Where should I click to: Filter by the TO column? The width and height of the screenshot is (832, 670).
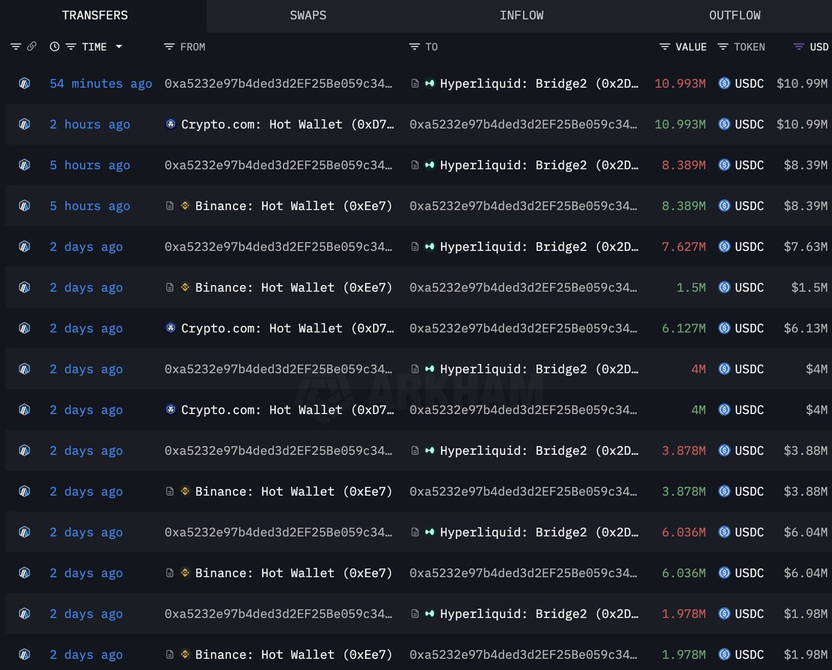(x=415, y=46)
